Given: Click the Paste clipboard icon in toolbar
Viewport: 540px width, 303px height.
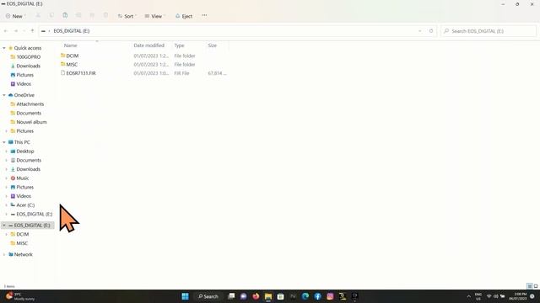Looking at the screenshot, I should [65, 16].
